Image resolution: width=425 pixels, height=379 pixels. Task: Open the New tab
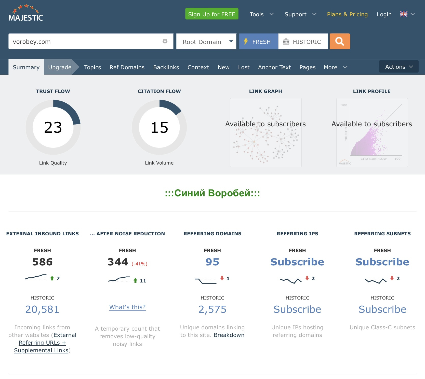[223, 67]
